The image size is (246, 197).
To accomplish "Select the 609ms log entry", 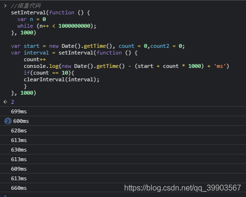I will coord(123,169).
